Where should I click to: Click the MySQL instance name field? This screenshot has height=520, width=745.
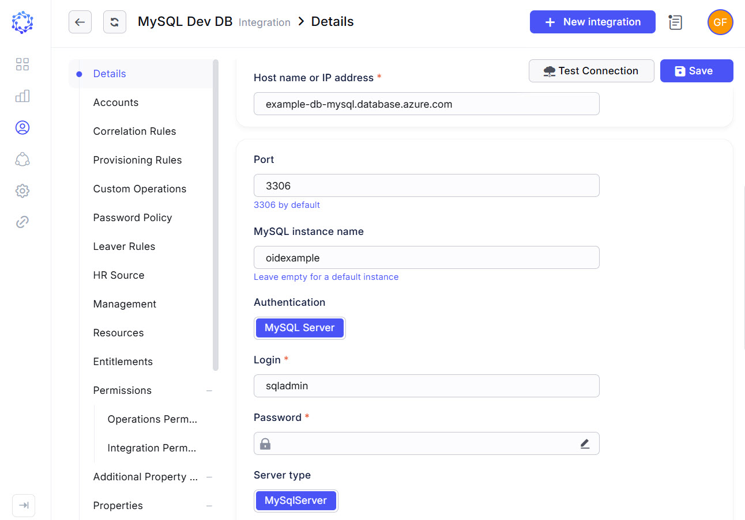click(427, 258)
